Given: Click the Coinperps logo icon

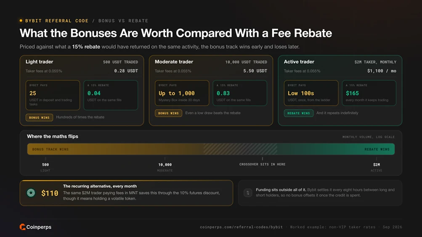Looking at the screenshot, I should point(22,227).
